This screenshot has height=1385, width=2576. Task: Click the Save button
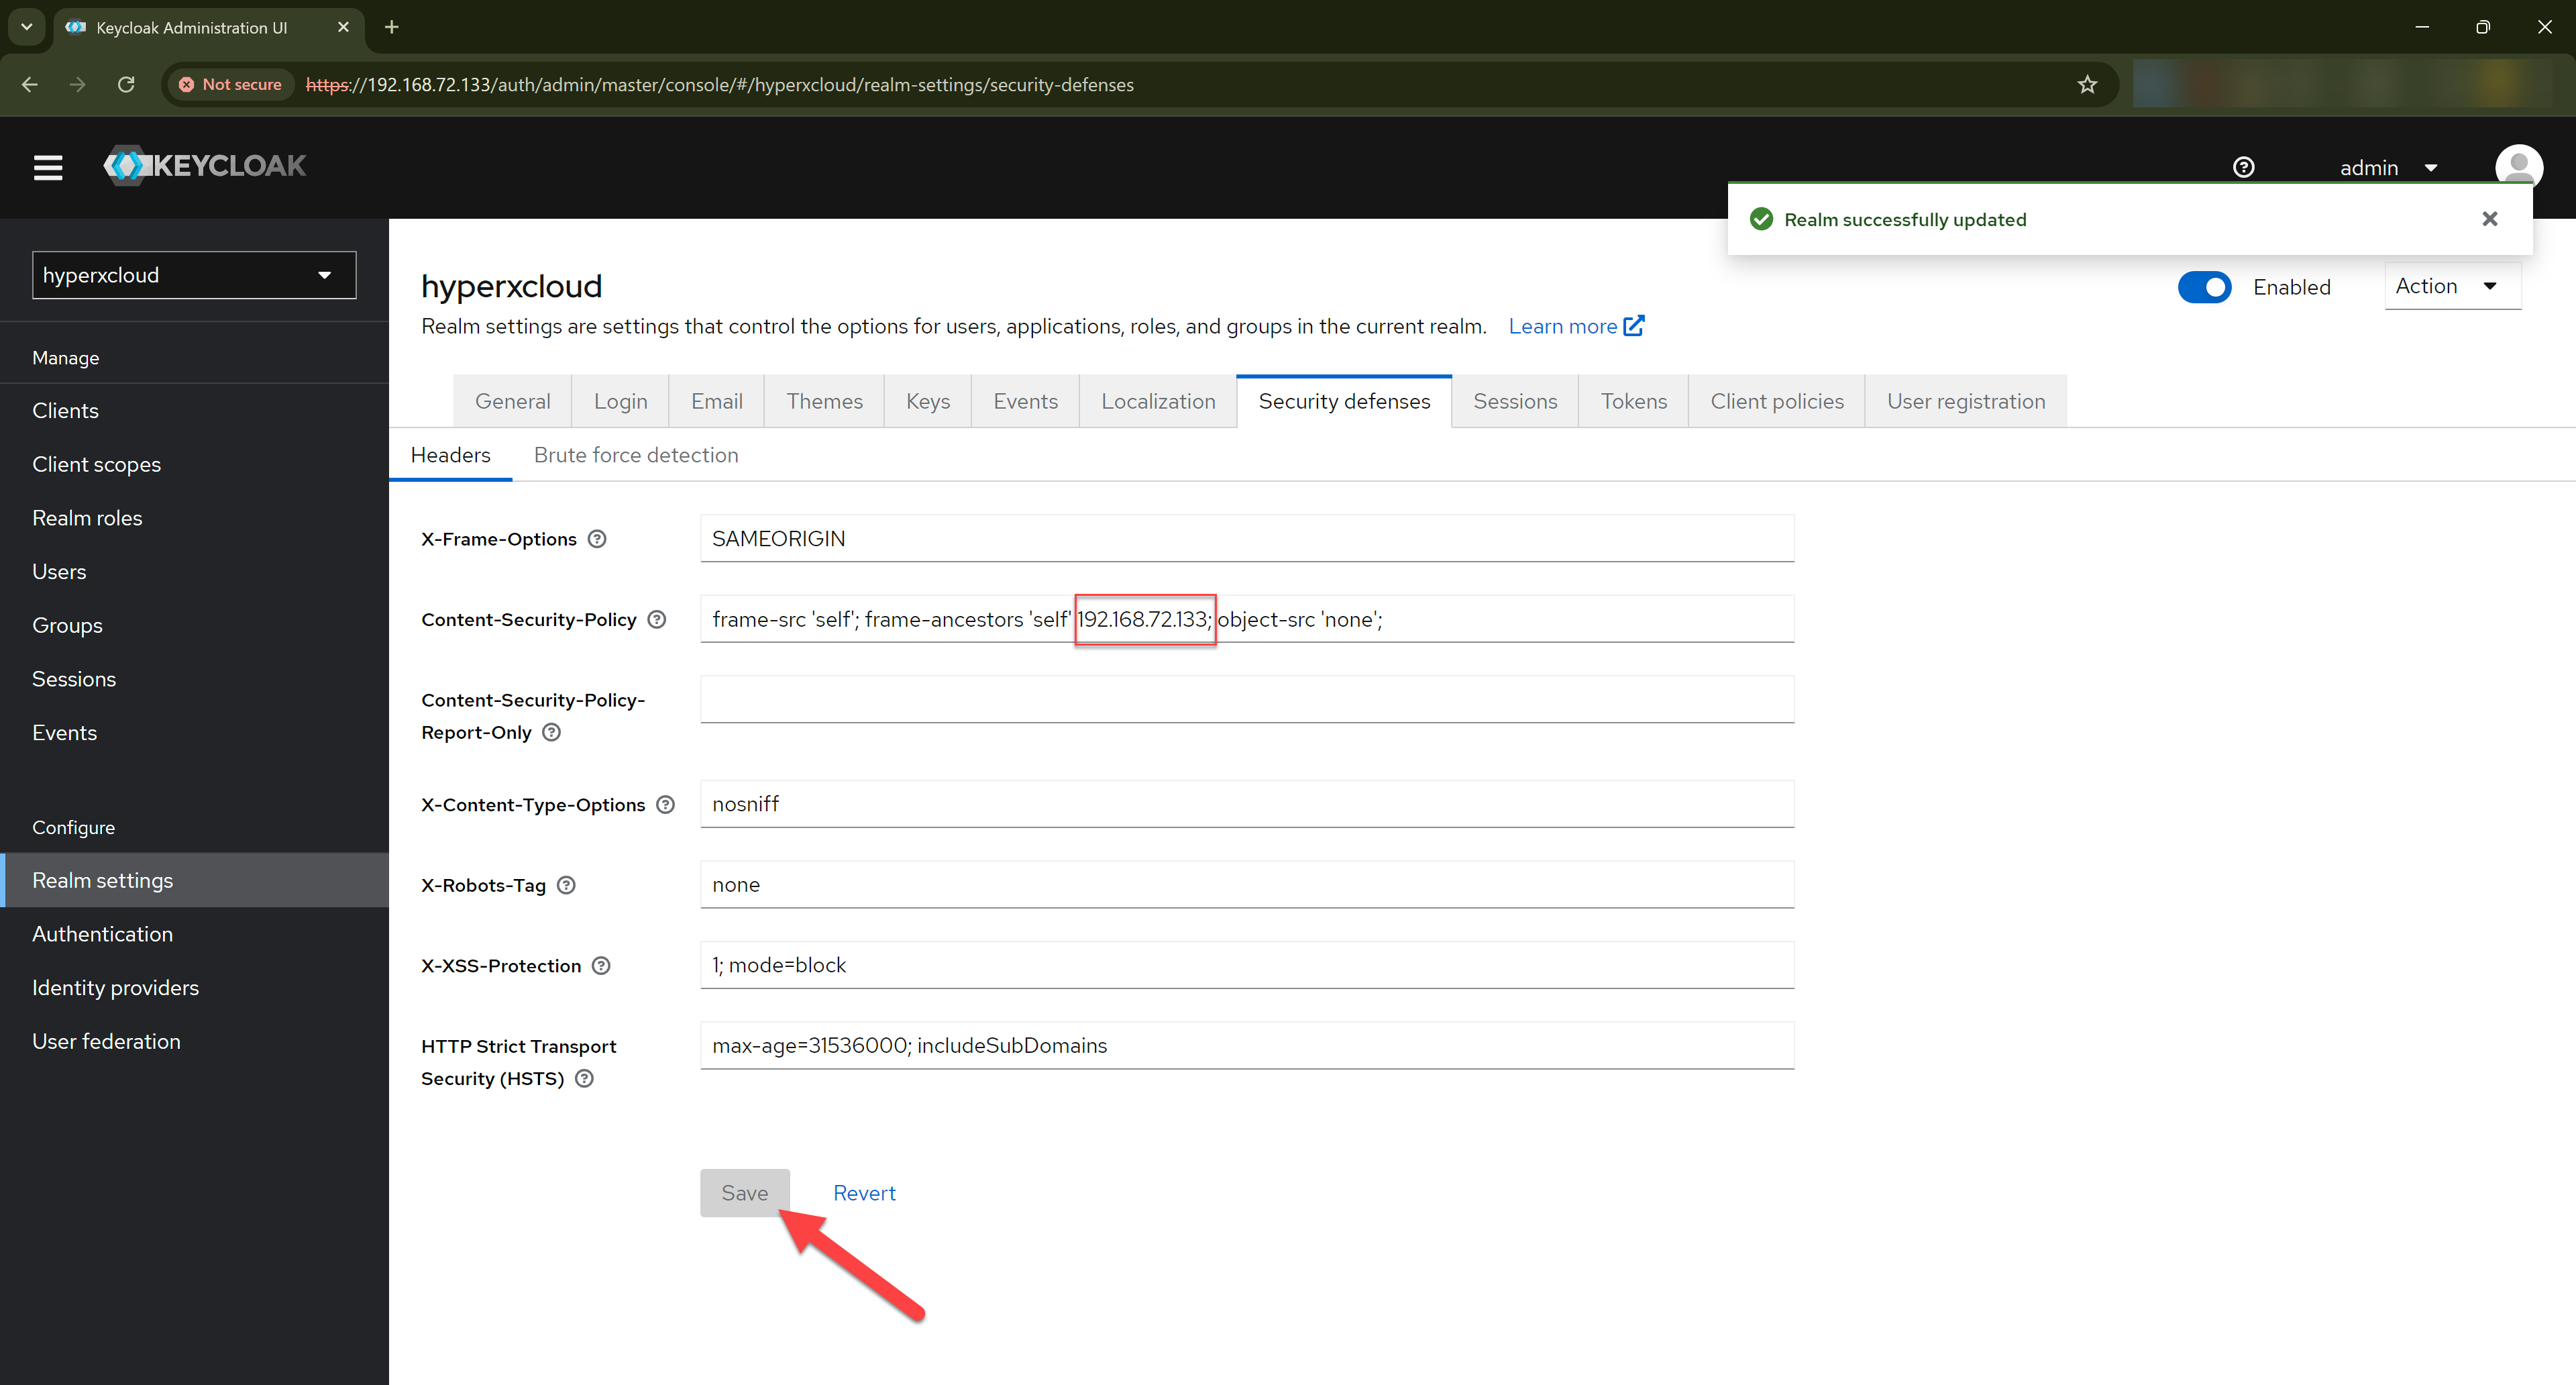[745, 1193]
